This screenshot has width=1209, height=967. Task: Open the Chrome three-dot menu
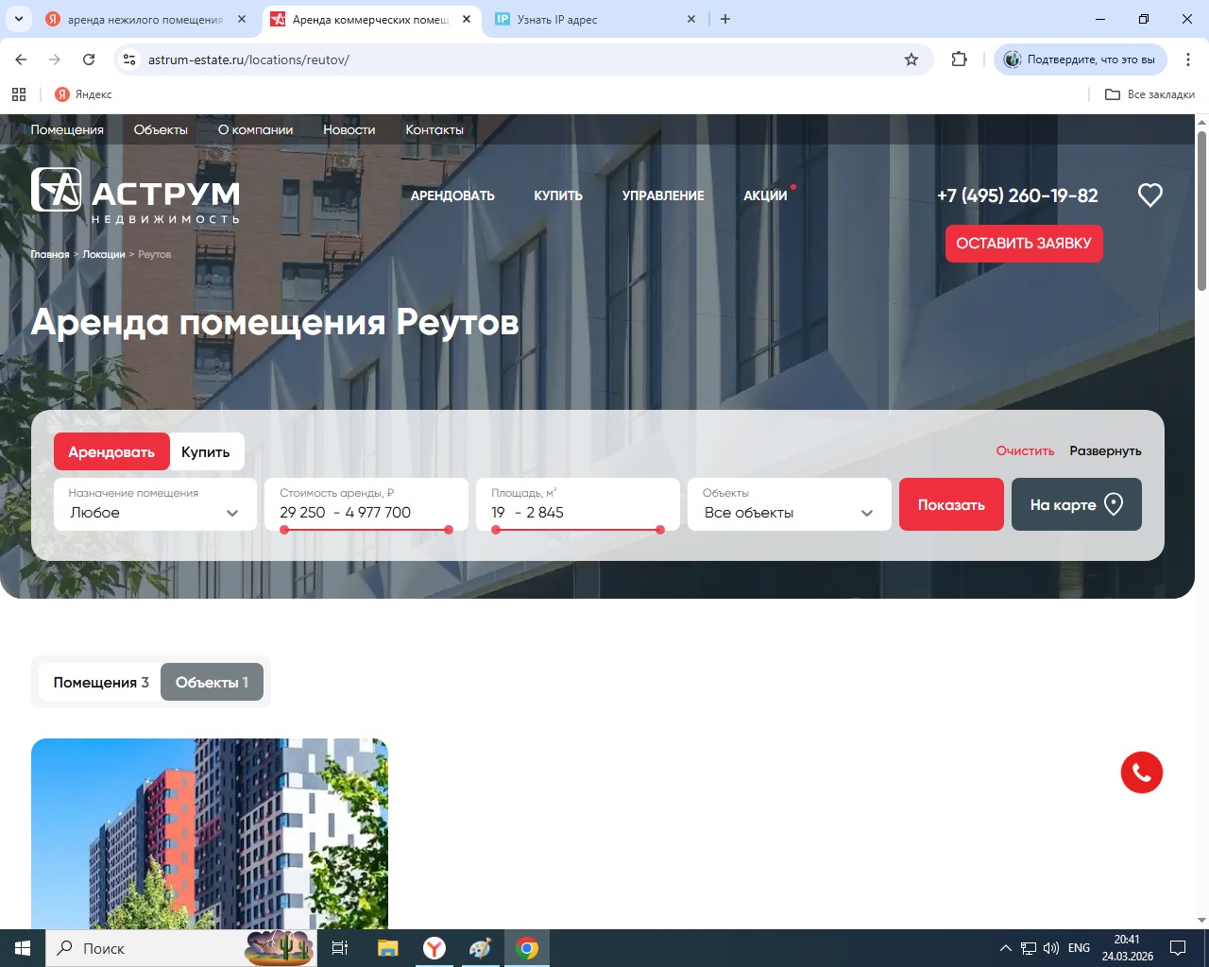(x=1188, y=59)
